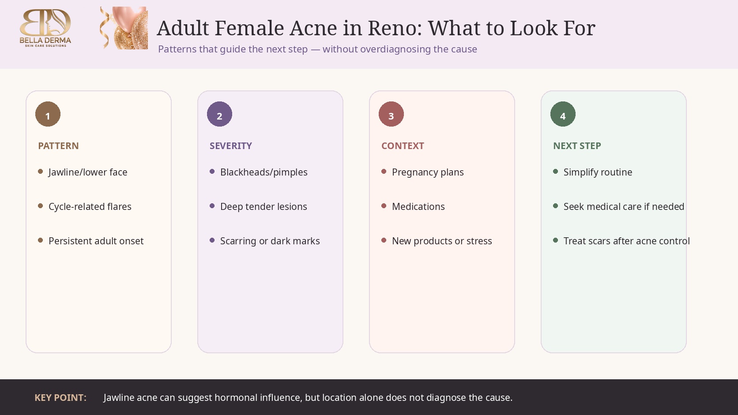738x415 pixels.
Task: Click 'Simplify routine' bullet text
Action: tap(598, 172)
